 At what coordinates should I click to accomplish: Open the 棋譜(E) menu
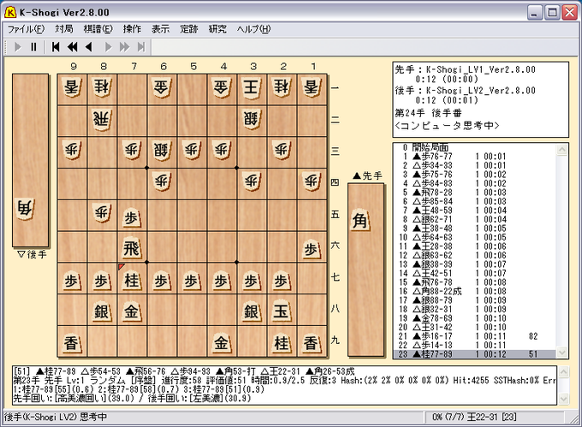pyautogui.click(x=98, y=29)
